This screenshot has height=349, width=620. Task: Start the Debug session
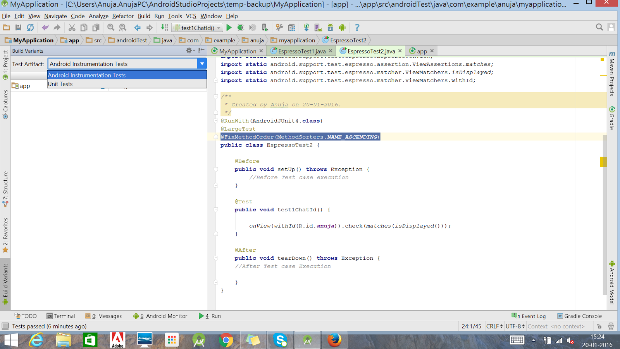click(x=240, y=28)
